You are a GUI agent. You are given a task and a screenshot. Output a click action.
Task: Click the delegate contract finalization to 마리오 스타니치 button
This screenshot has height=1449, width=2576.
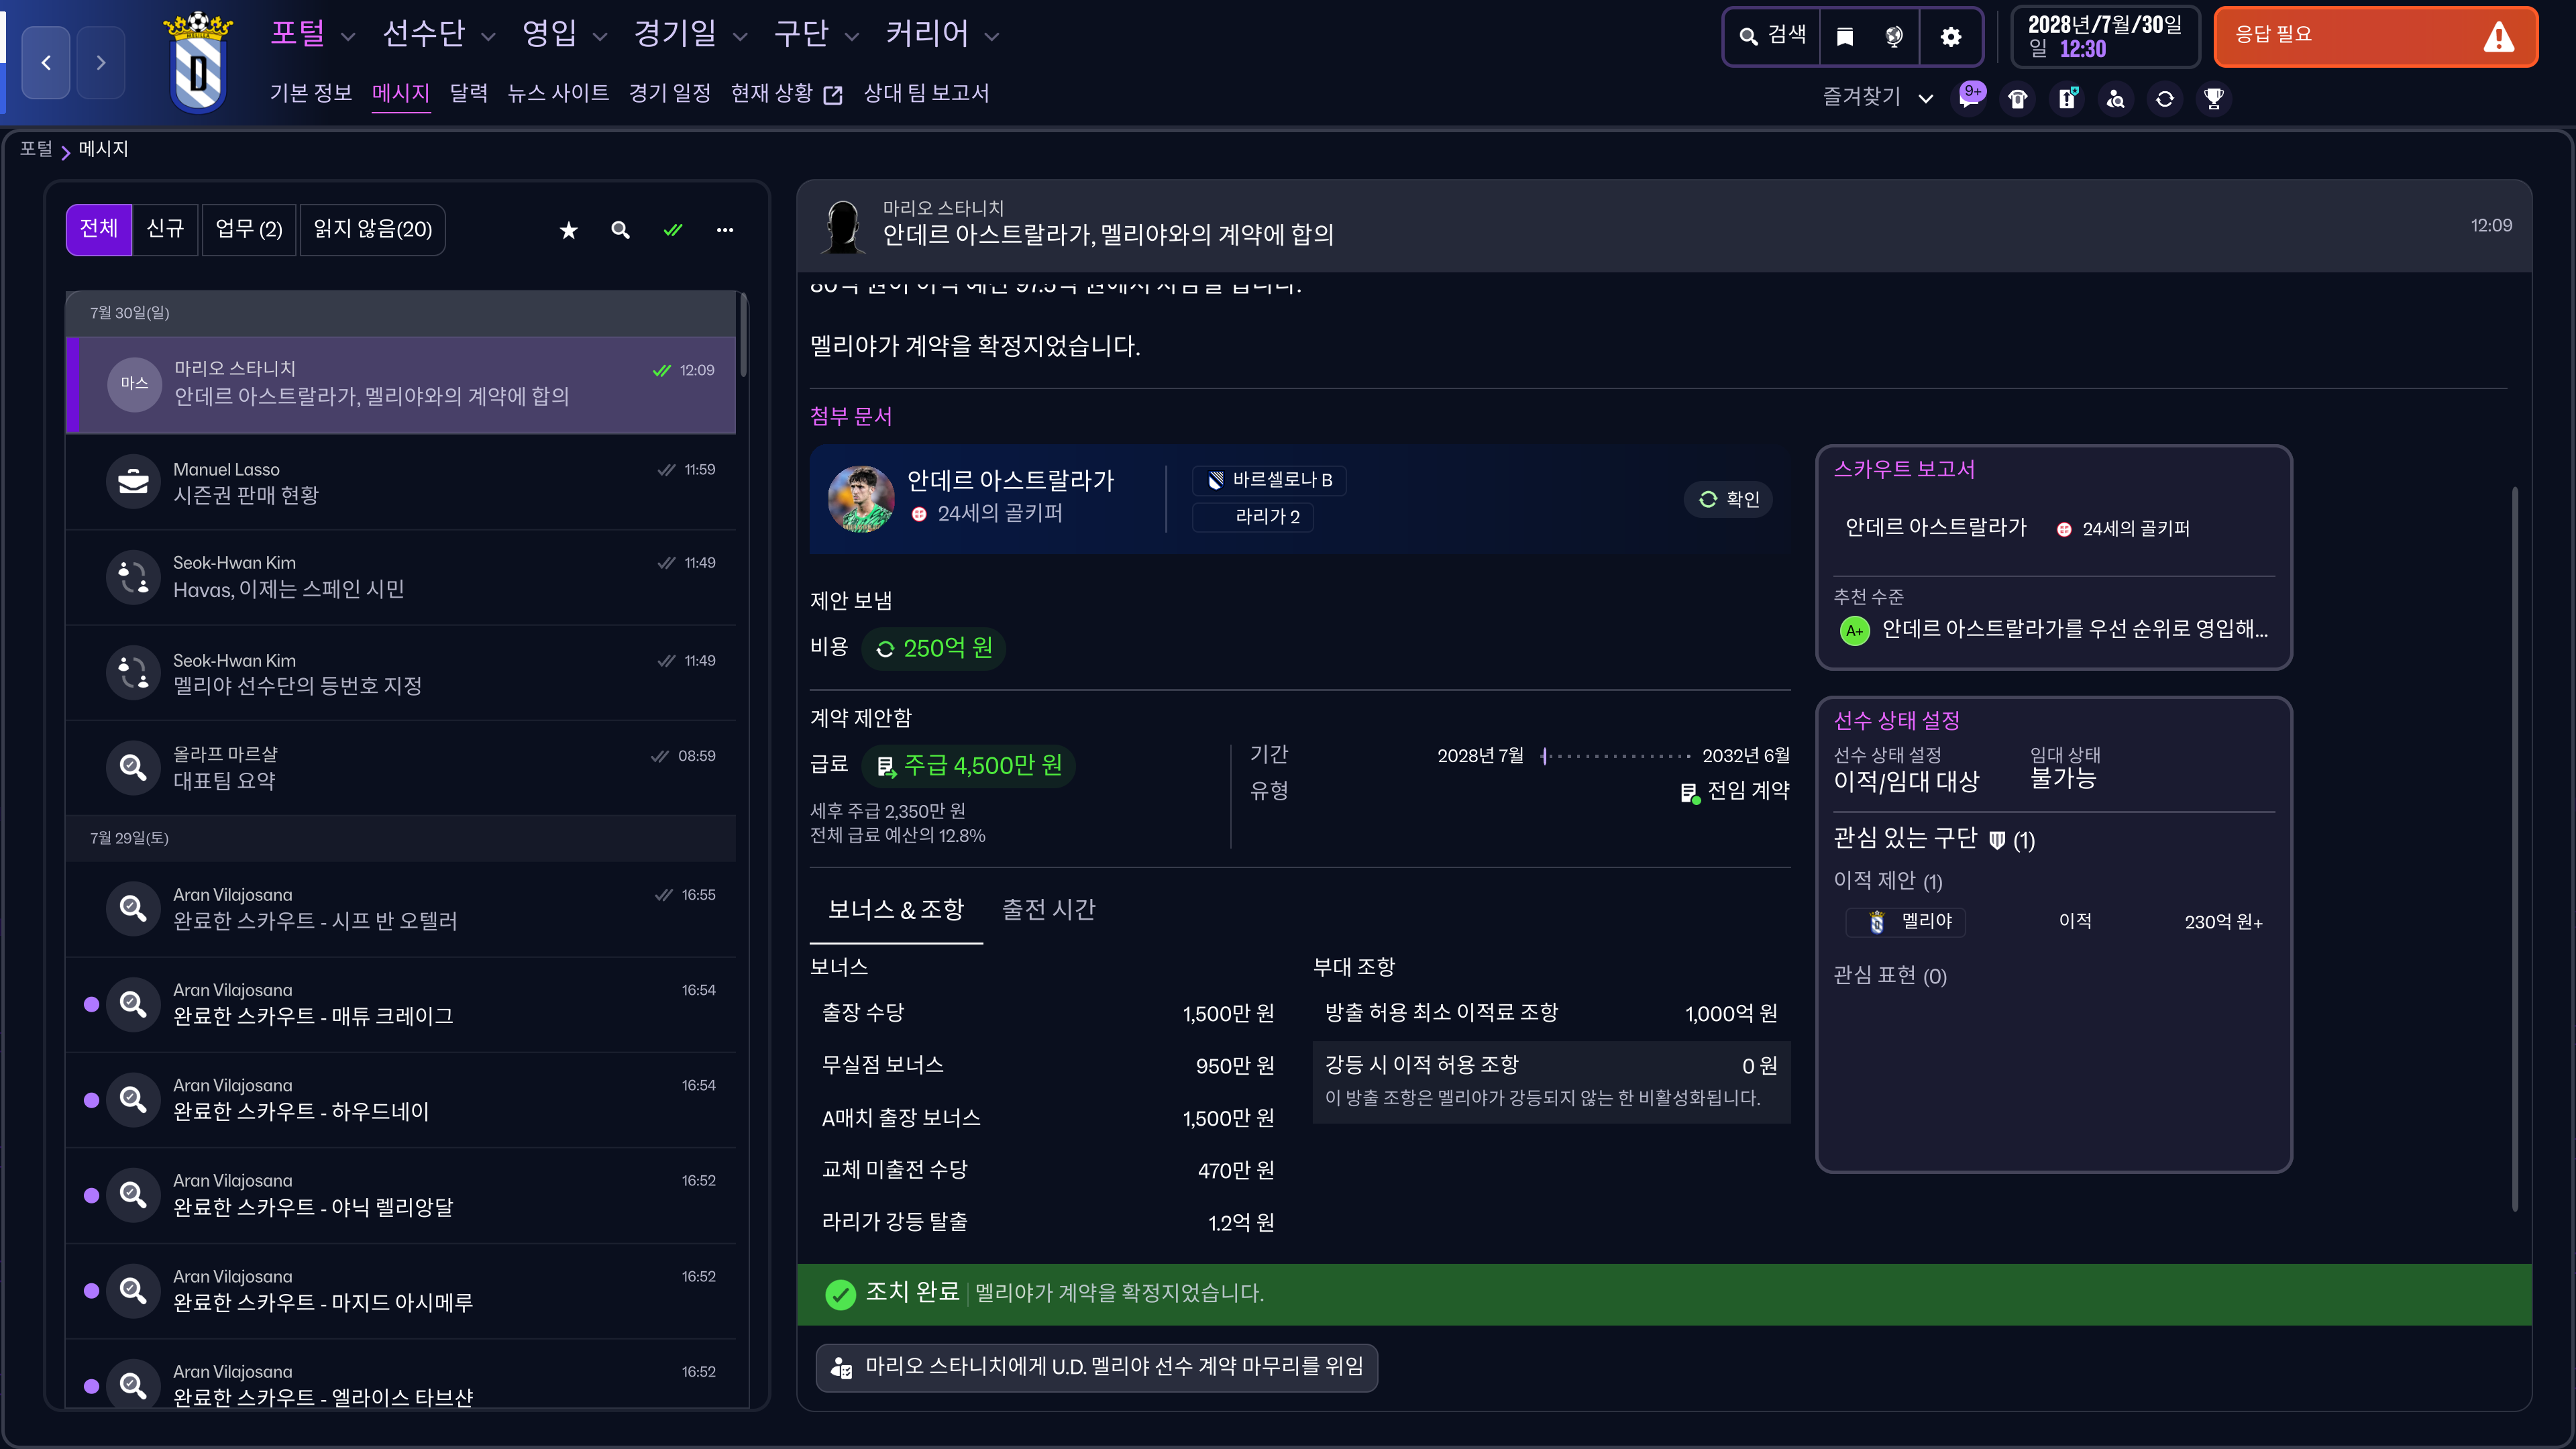click(x=1097, y=1366)
